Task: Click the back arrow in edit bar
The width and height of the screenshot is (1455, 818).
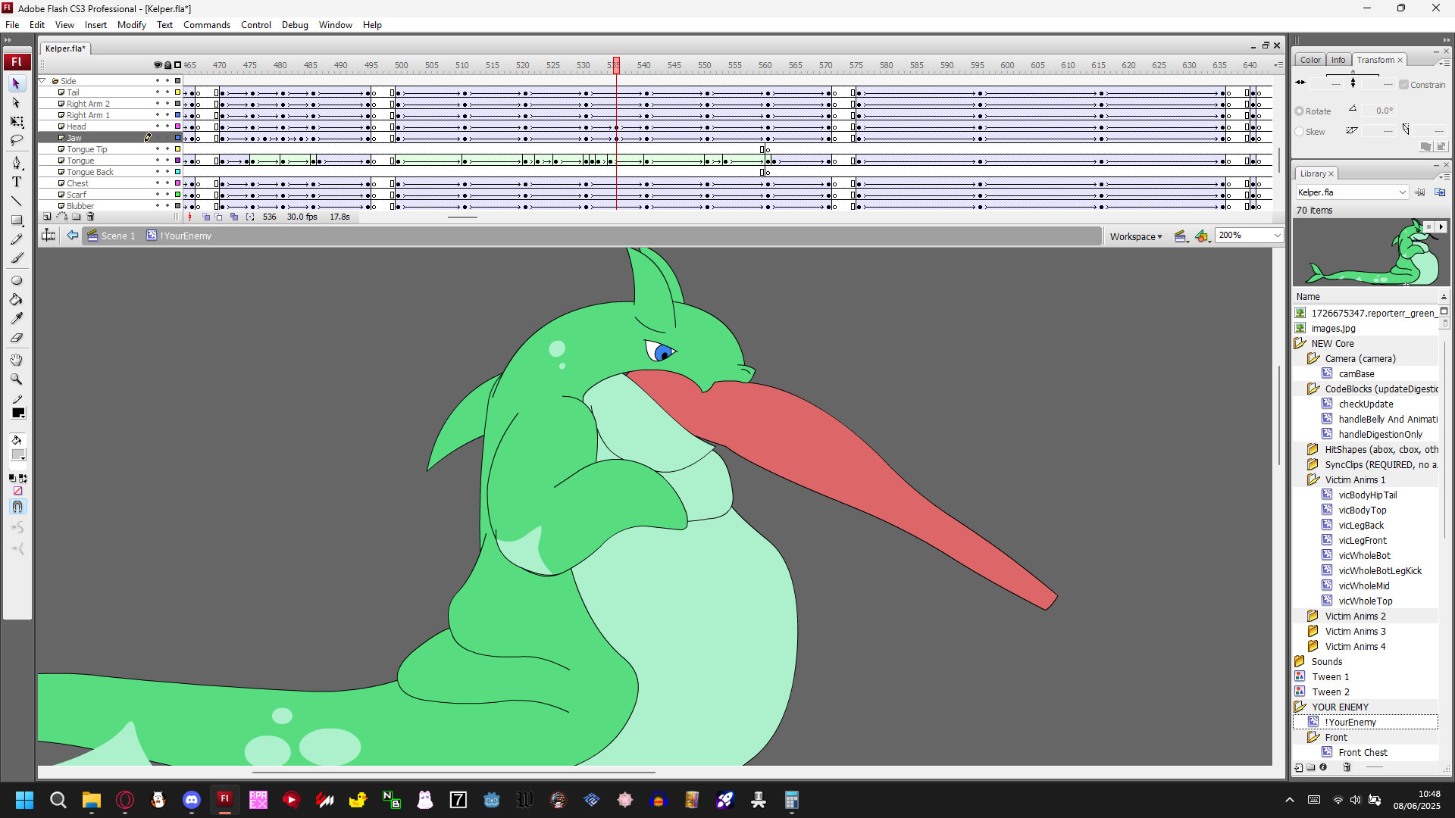Action: click(73, 236)
